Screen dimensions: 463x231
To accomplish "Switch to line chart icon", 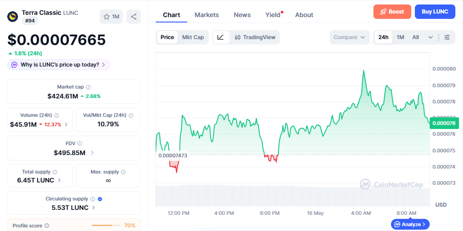I will click(x=221, y=37).
